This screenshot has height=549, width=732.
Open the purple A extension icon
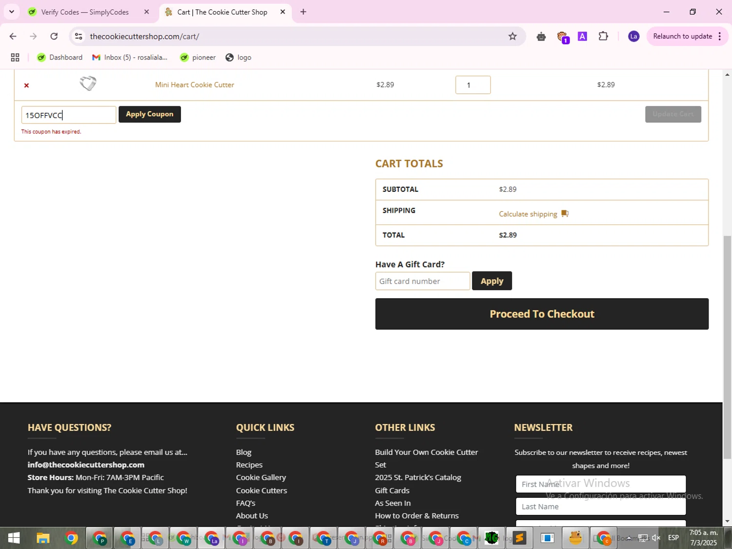(x=582, y=36)
